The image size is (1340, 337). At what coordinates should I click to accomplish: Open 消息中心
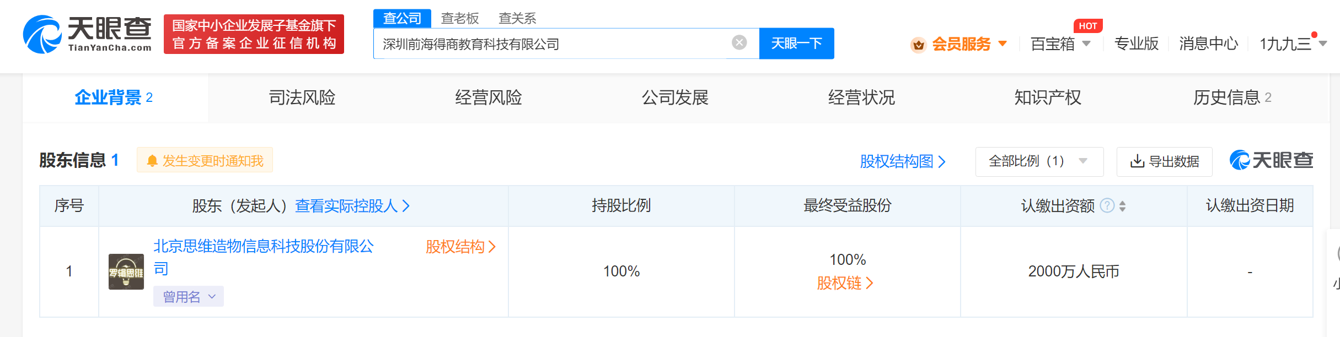[x=1209, y=44]
